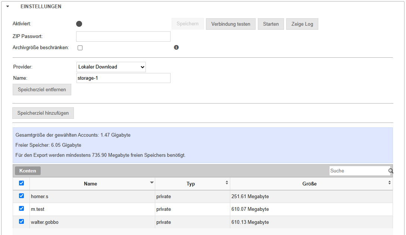Click the Typ column sort arrows
406x235 pixels.
(227, 182)
